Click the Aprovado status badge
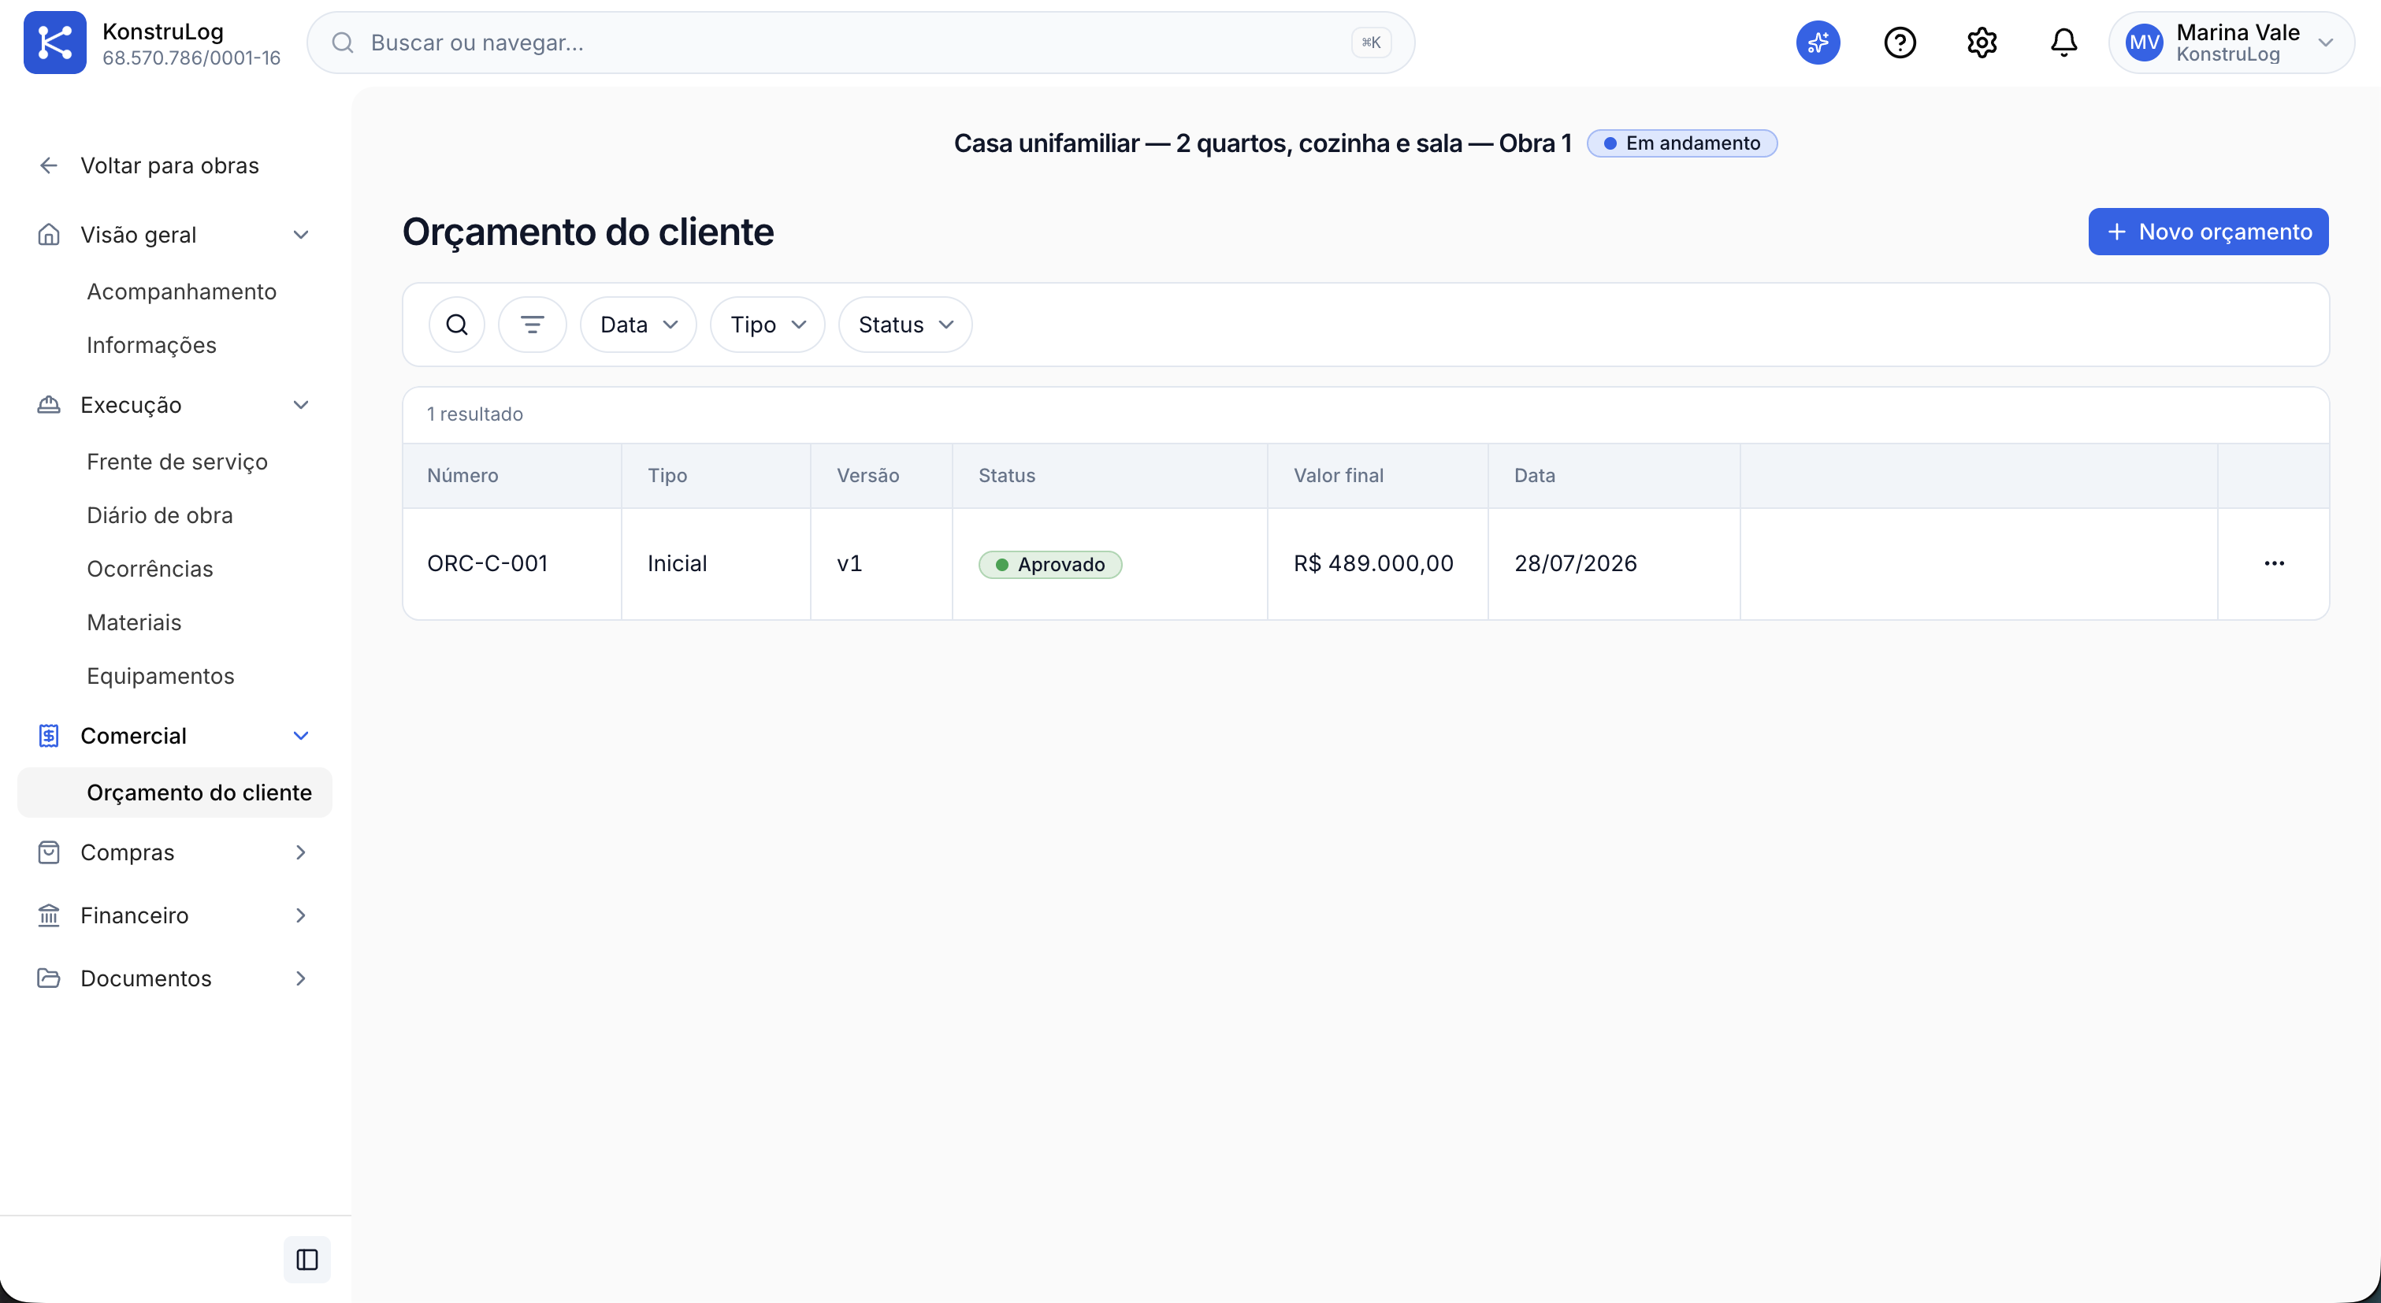Viewport: 2381px width, 1303px height. click(1050, 564)
